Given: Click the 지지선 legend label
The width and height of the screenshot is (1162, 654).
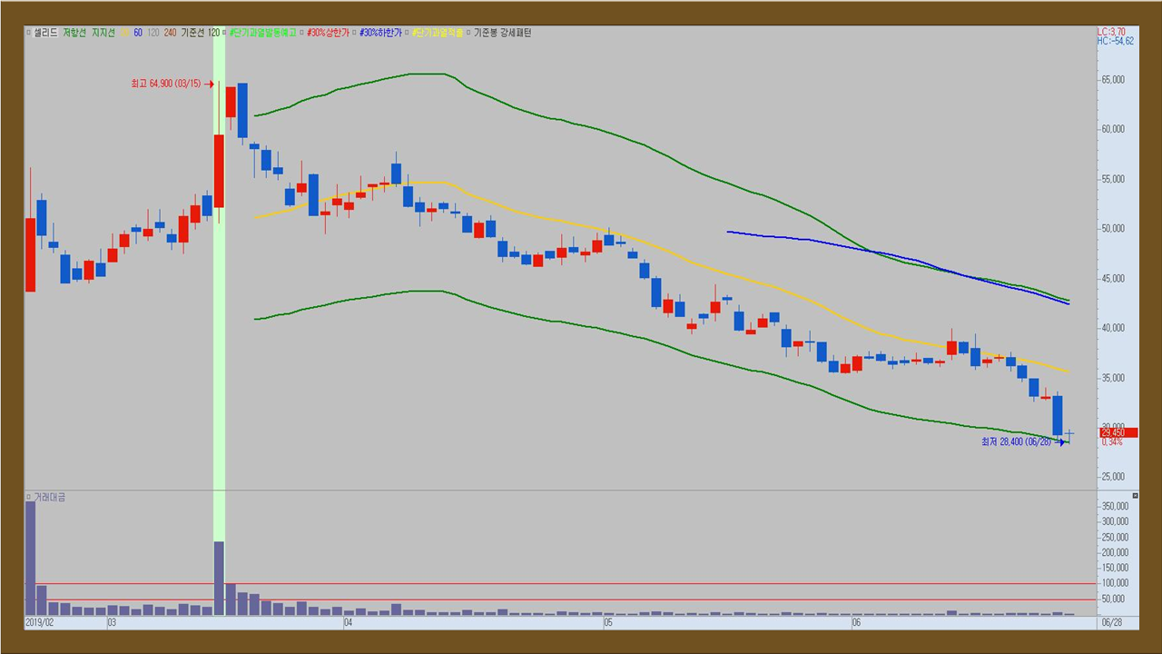Looking at the screenshot, I should click(x=103, y=33).
